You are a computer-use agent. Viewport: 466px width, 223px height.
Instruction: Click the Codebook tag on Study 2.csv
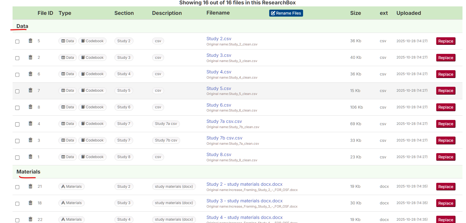tap(92, 41)
